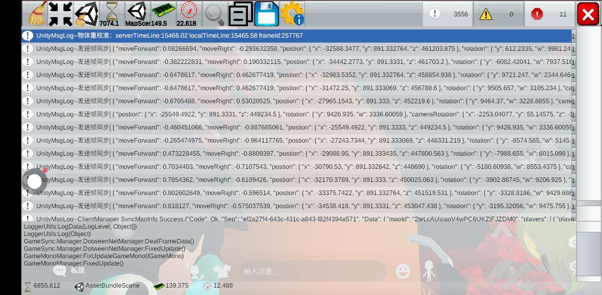Click the memory value 139.375
Viewport: 602px width, 295px height.
(x=177, y=286)
